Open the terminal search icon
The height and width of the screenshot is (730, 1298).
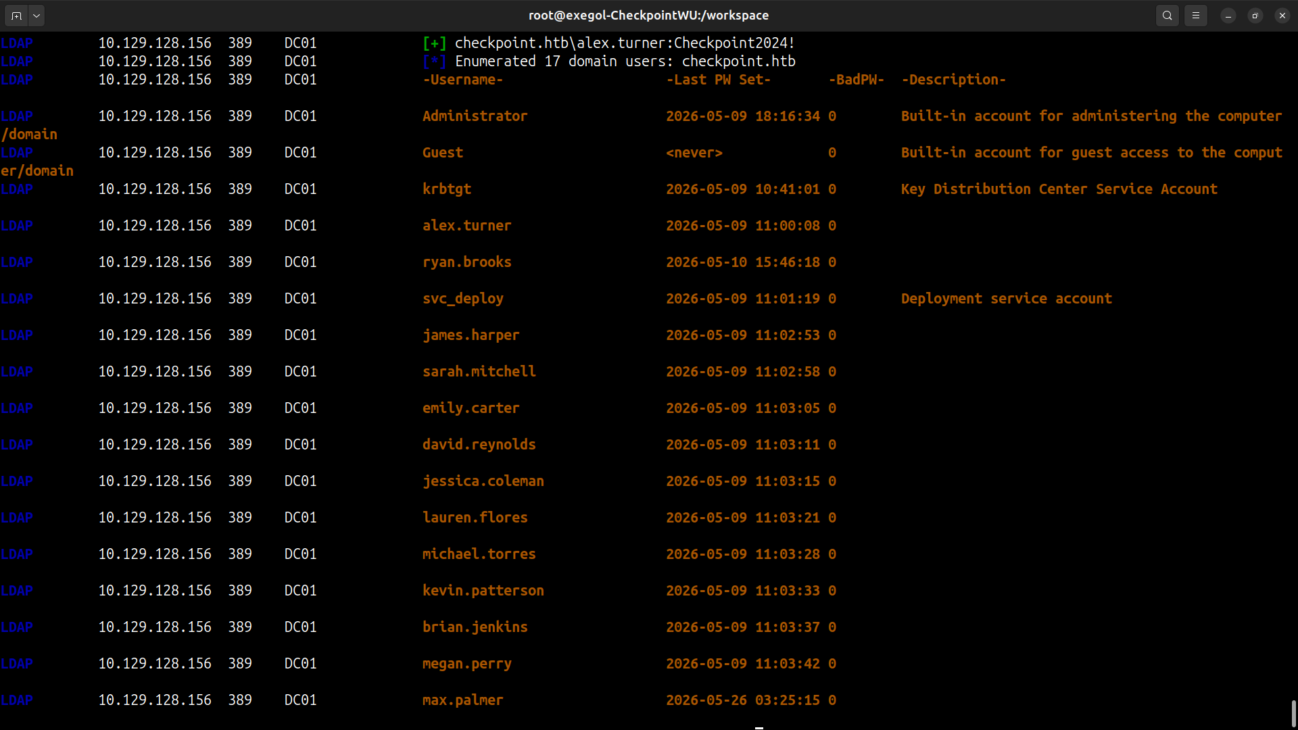coord(1168,16)
